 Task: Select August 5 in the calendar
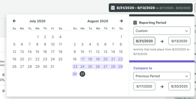click(x=98, y=44)
